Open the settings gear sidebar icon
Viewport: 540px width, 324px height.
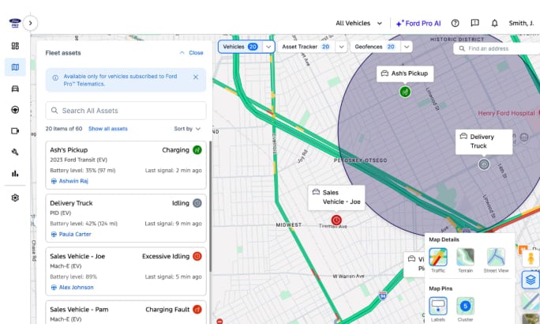(x=15, y=198)
